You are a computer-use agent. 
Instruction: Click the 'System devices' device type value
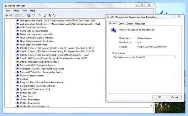coord(144,38)
